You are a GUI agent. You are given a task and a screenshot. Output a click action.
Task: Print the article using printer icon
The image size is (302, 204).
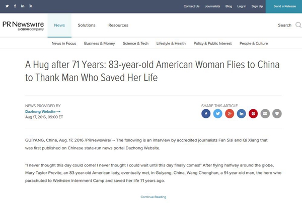(277, 113)
